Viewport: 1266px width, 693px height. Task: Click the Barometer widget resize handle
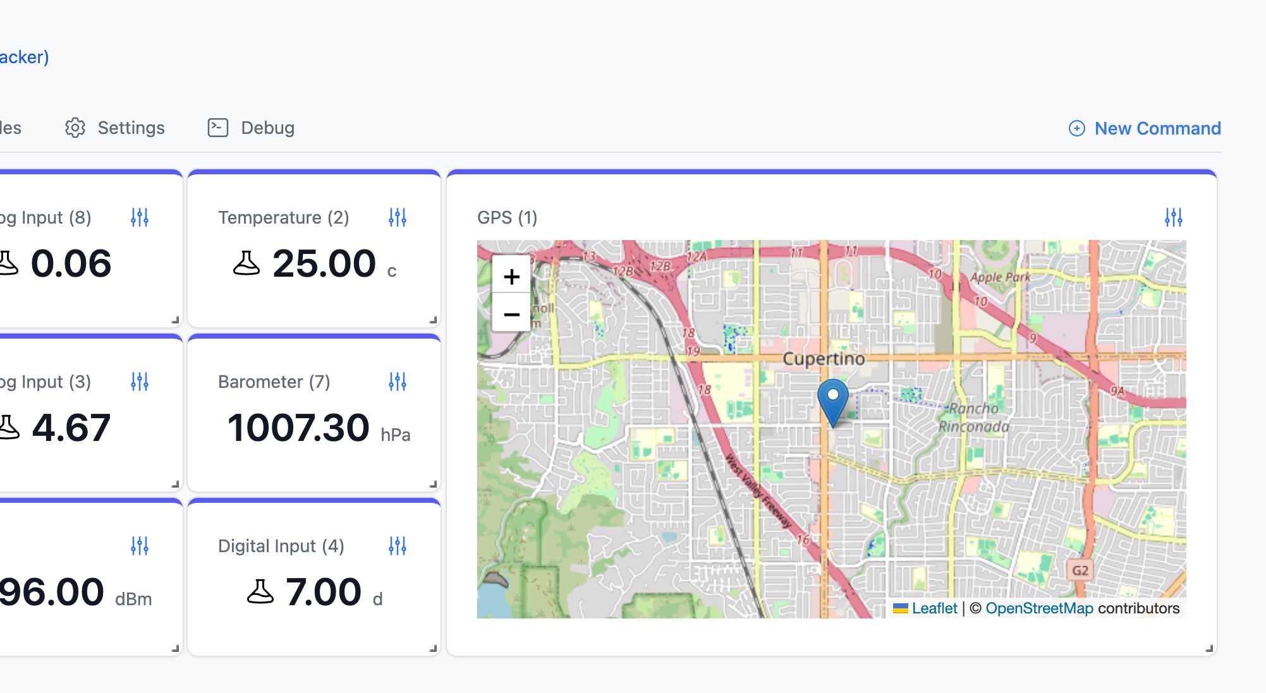click(x=433, y=484)
